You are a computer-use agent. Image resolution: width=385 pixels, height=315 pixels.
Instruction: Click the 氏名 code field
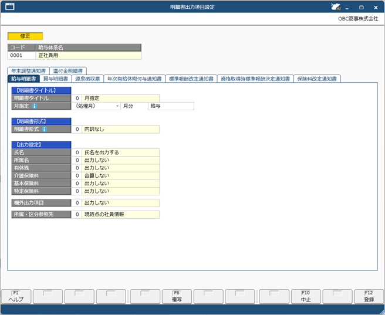click(76, 153)
